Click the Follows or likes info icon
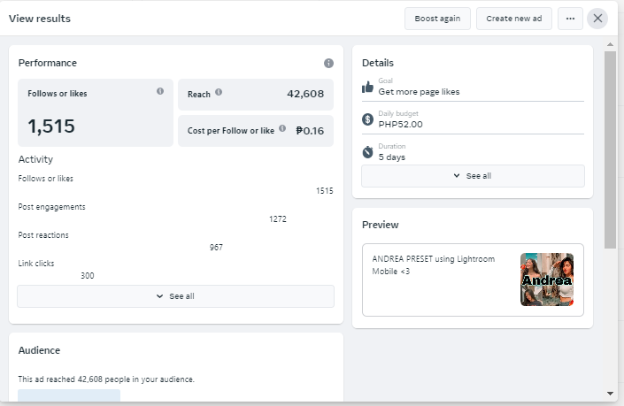This screenshot has height=406, width=624. pos(160,91)
